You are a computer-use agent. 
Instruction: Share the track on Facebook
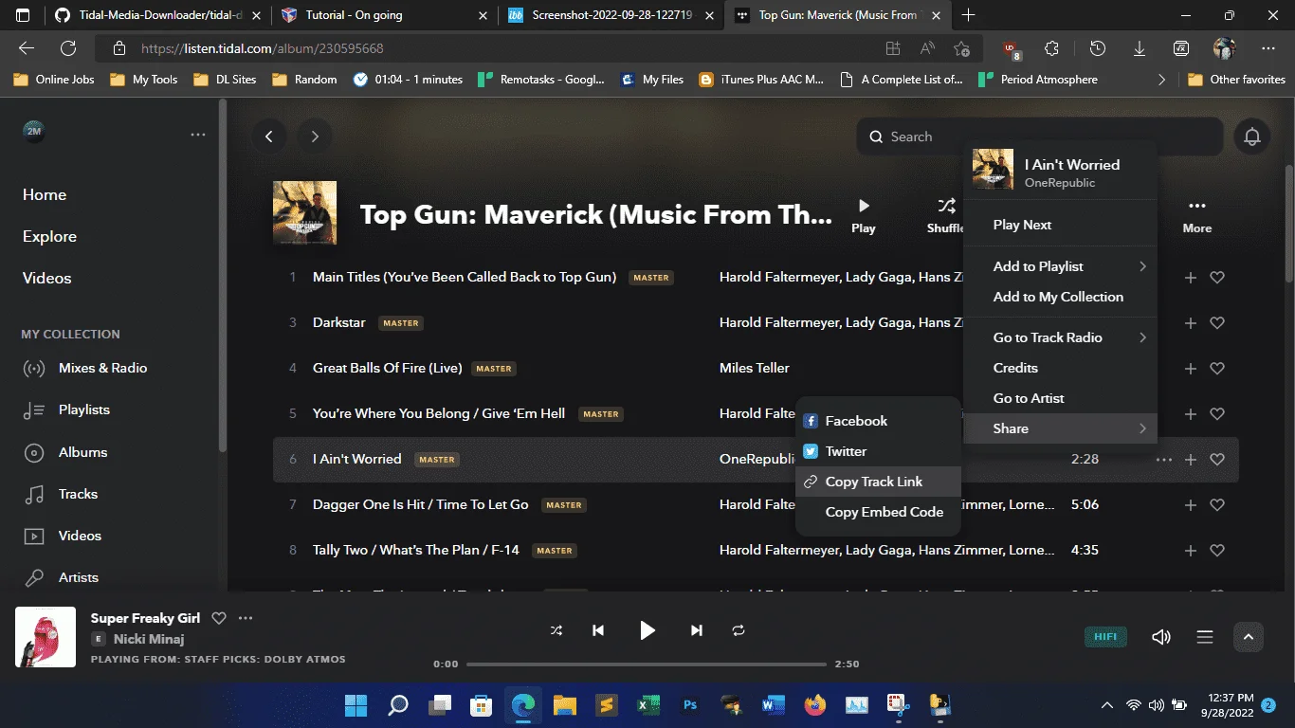coord(878,421)
